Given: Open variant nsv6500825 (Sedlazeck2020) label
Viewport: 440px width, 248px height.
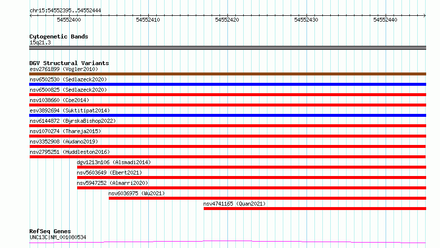Looking at the screenshot, I should (x=68, y=90).
